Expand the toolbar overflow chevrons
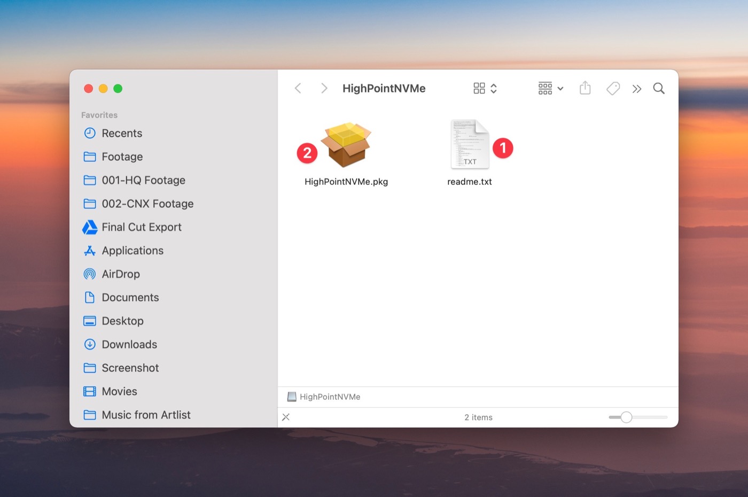Image resolution: width=748 pixels, height=497 pixels. tap(636, 89)
